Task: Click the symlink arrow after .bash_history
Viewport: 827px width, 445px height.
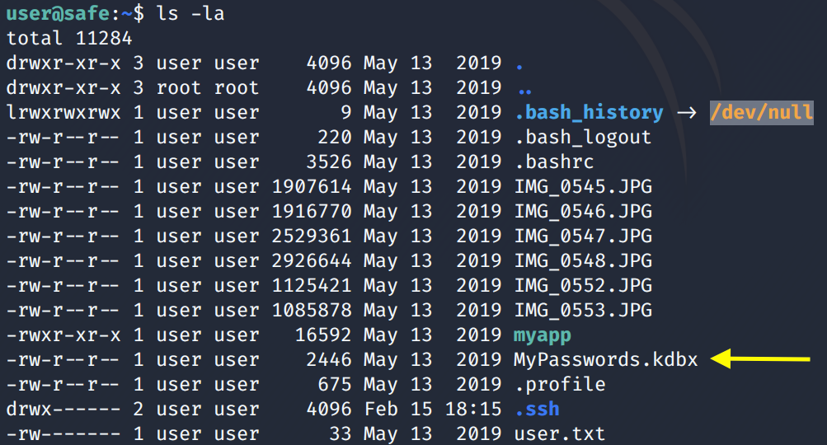Action: (x=686, y=113)
